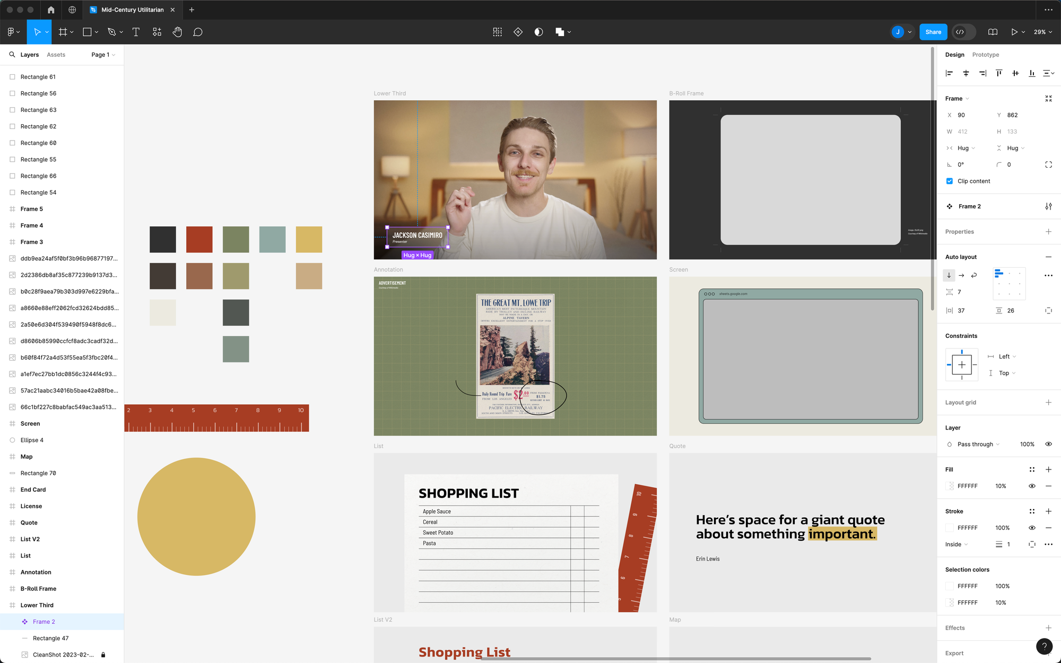Select the Text tool in toolbar
This screenshot has width=1061, height=663.
(136, 32)
